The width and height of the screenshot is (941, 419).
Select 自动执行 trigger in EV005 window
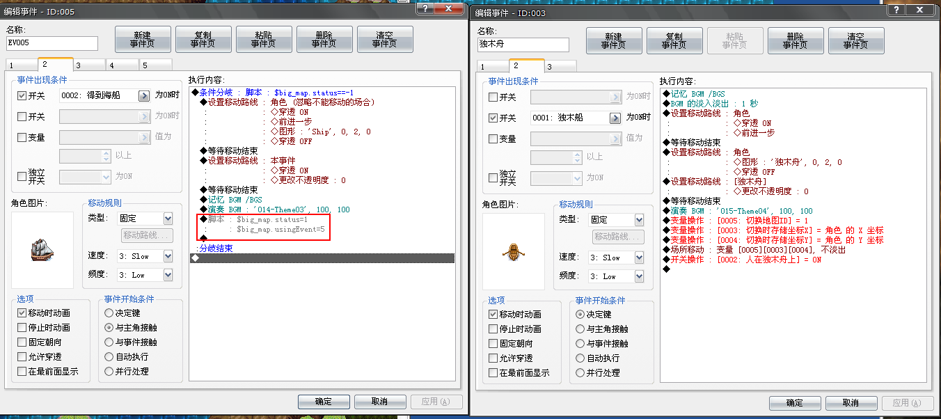point(109,357)
